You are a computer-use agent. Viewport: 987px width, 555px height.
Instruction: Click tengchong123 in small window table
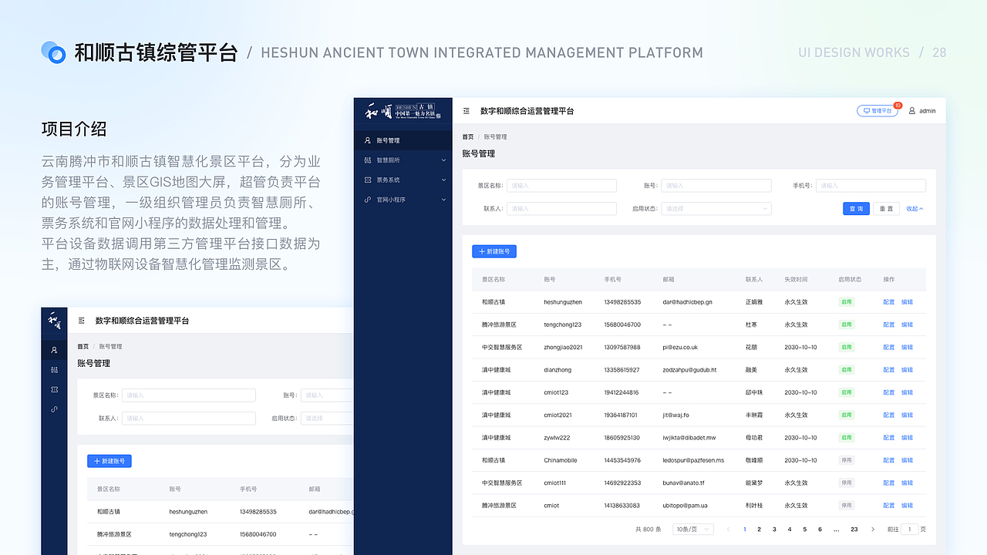(188, 534)
